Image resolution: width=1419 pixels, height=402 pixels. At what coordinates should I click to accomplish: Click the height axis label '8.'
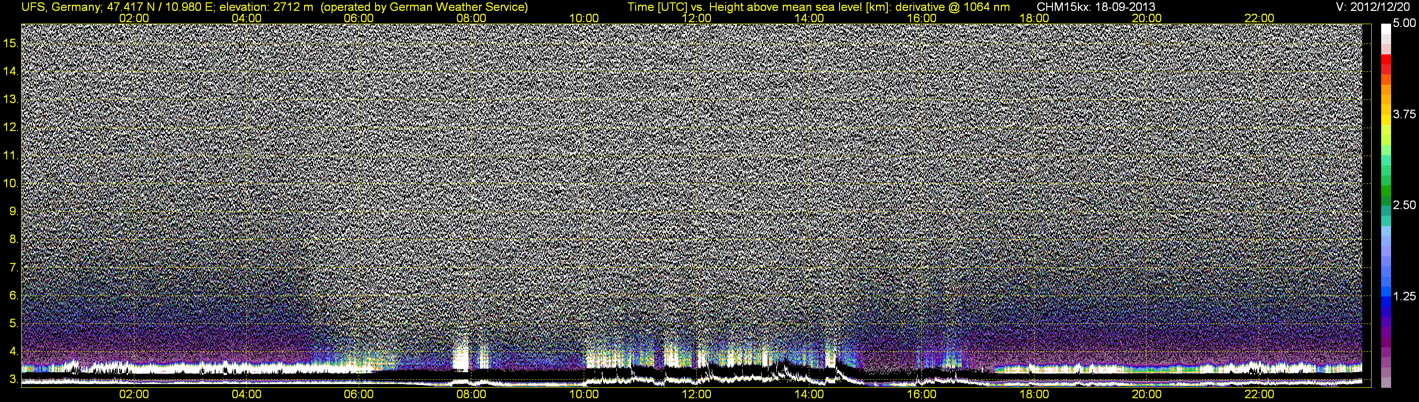click(14, 240)
